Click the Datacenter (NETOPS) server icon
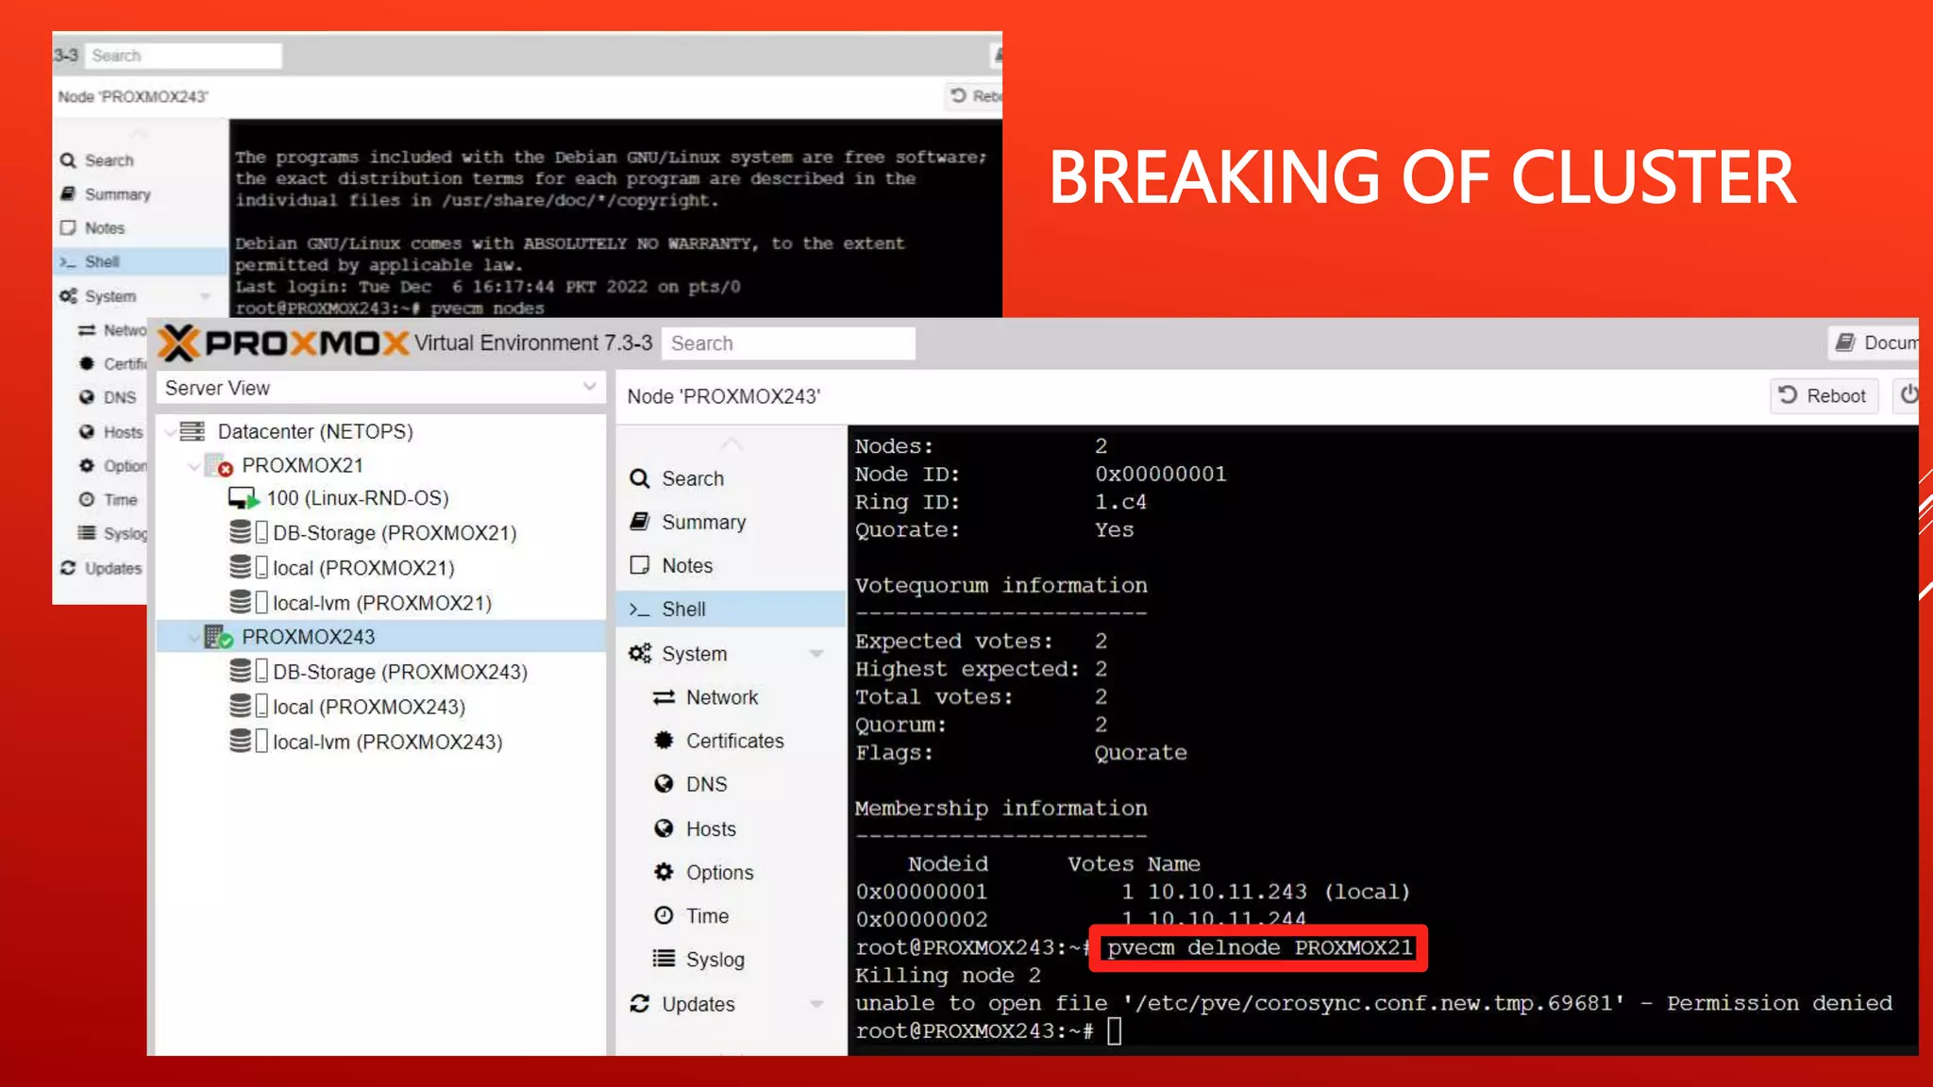1933x1087 pixels. pyautogui.click(x=193, y=431)
